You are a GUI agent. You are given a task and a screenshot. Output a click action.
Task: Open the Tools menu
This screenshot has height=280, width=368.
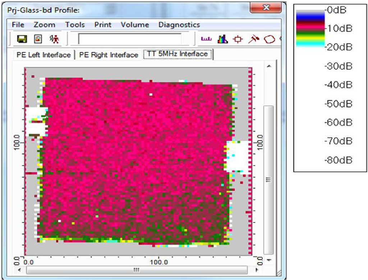(x=75, y=25)
